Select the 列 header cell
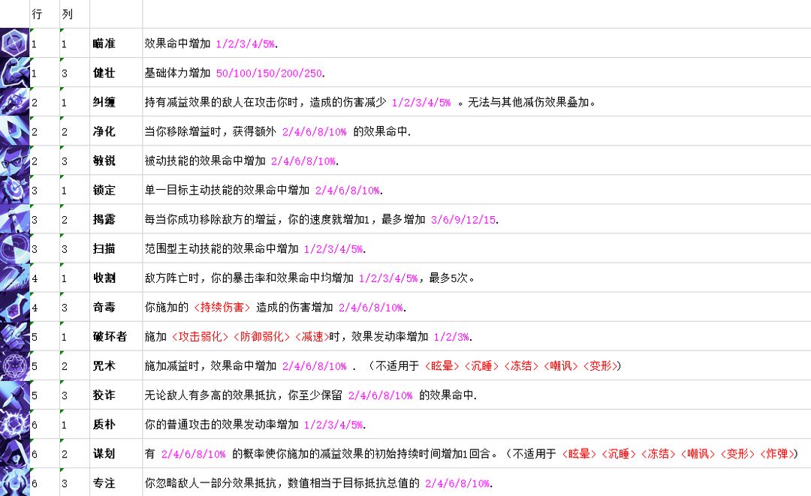The image size is (811, 496). 74,14
